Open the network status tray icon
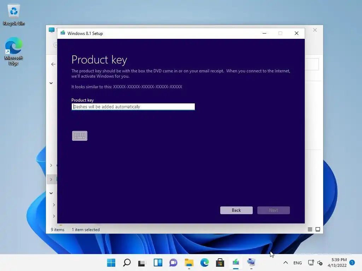 click(311, 263)
